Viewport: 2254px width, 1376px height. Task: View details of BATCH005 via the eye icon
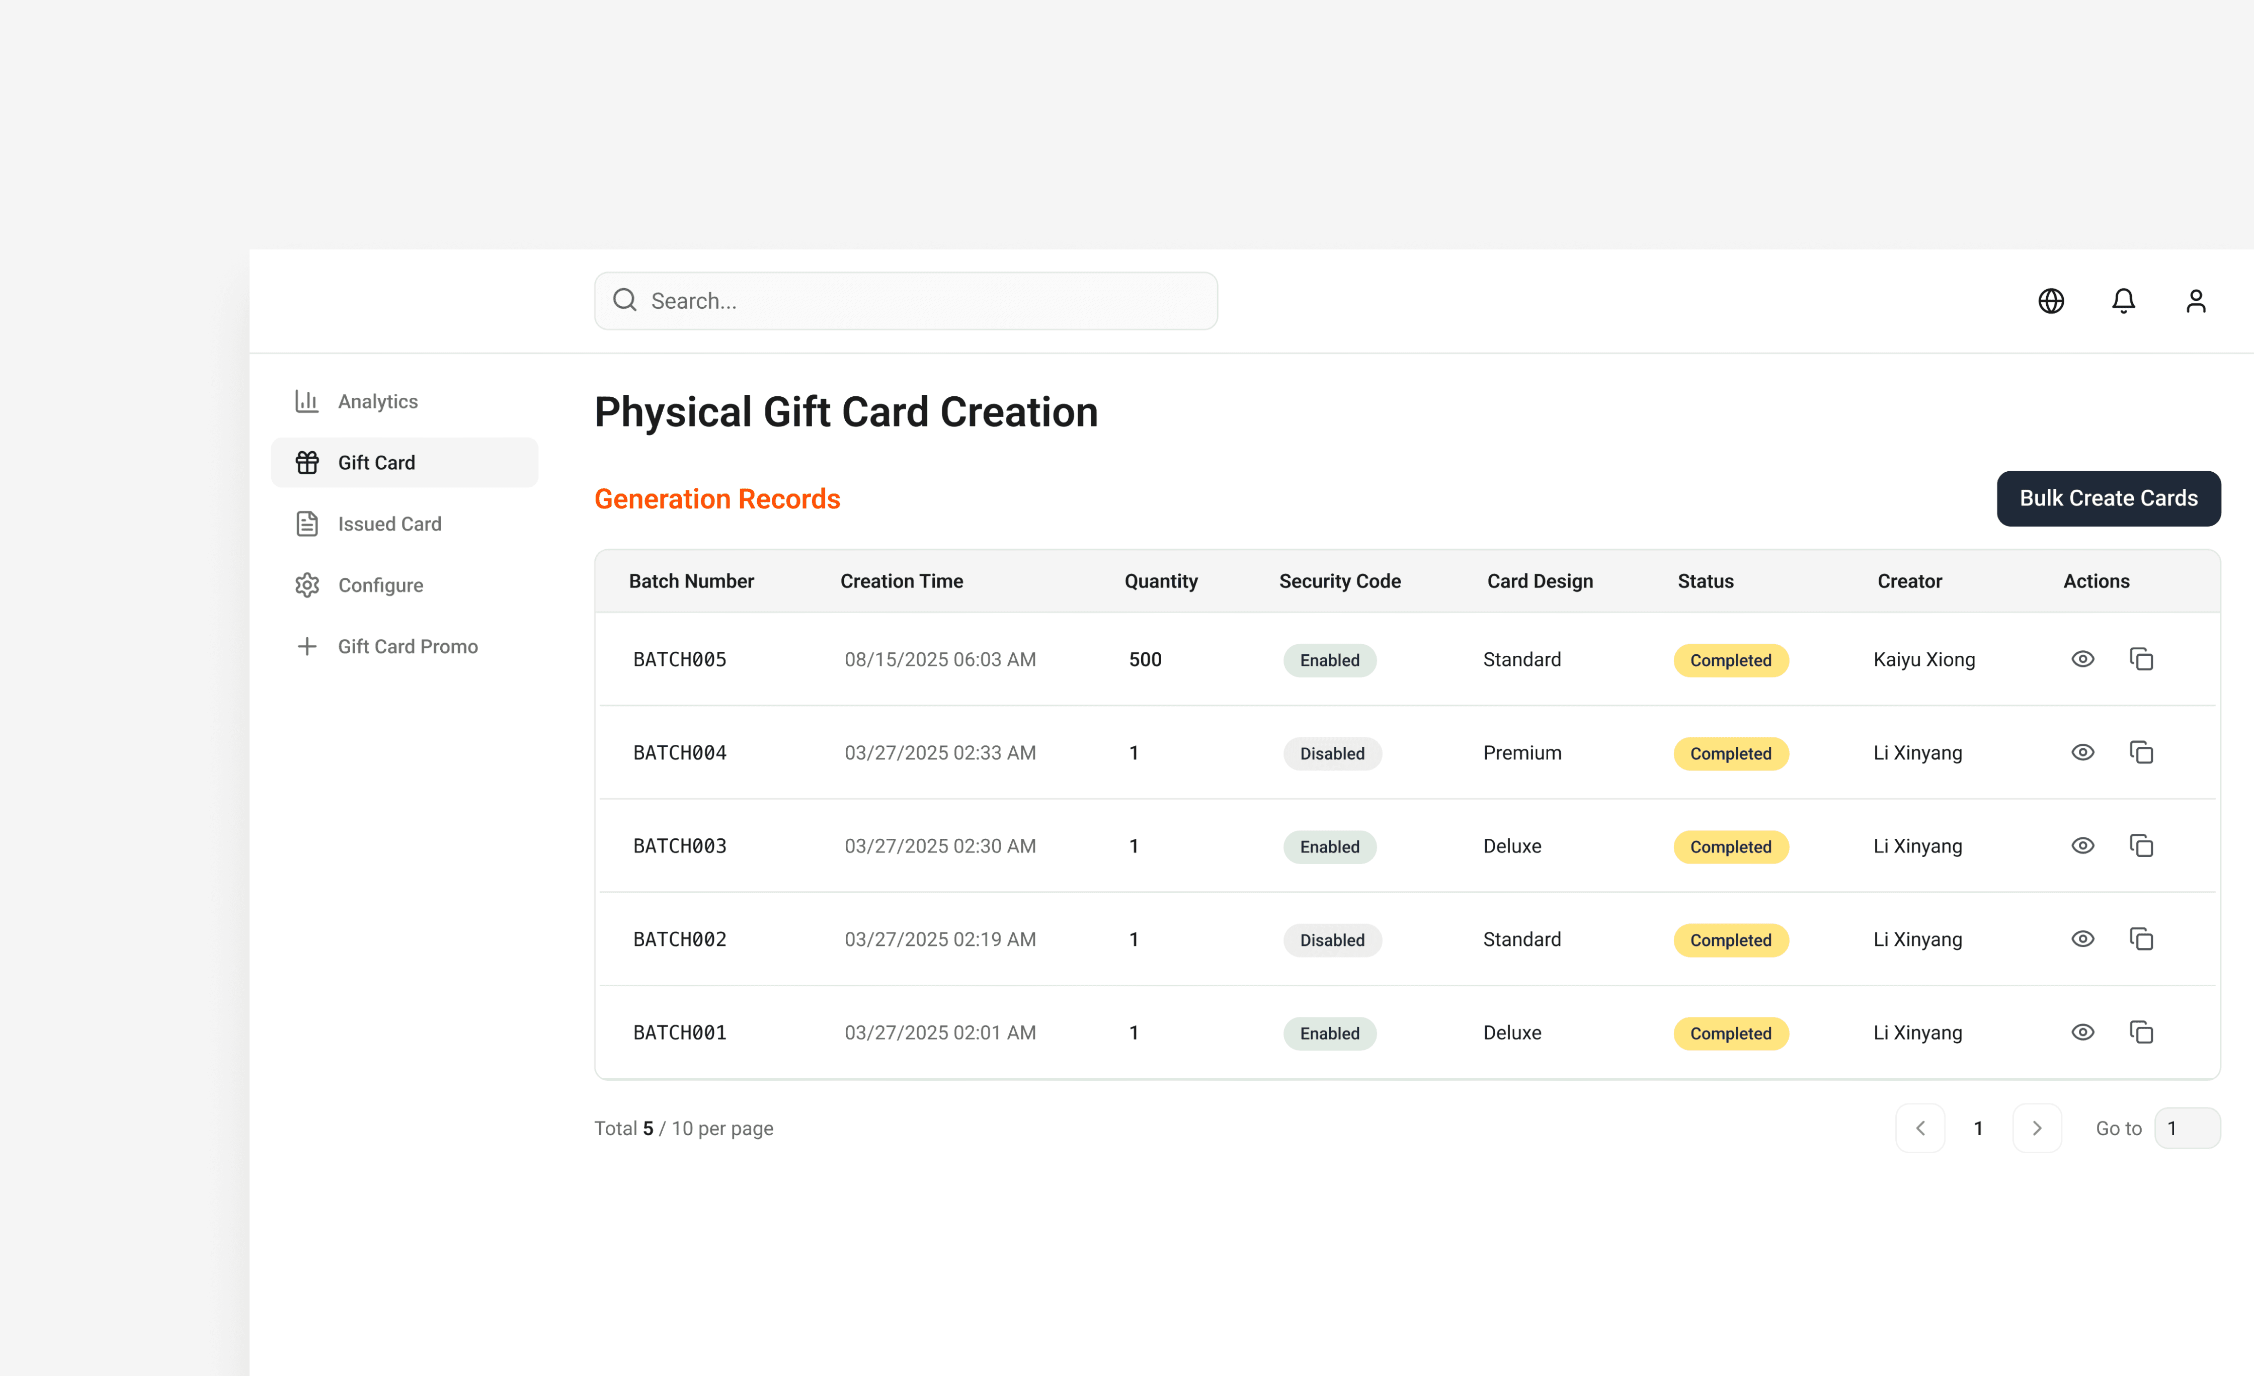(x=2083, y=659)
